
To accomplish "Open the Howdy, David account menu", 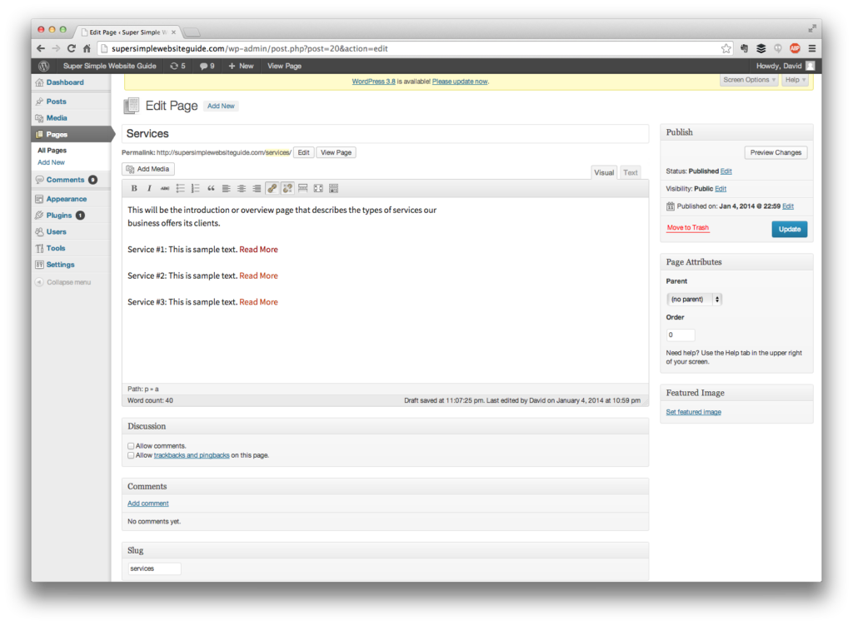I will pos(785,66).
